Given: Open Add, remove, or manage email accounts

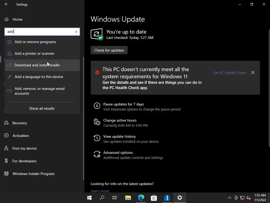Looking at the screenshot, I should [x=42, y=91].
